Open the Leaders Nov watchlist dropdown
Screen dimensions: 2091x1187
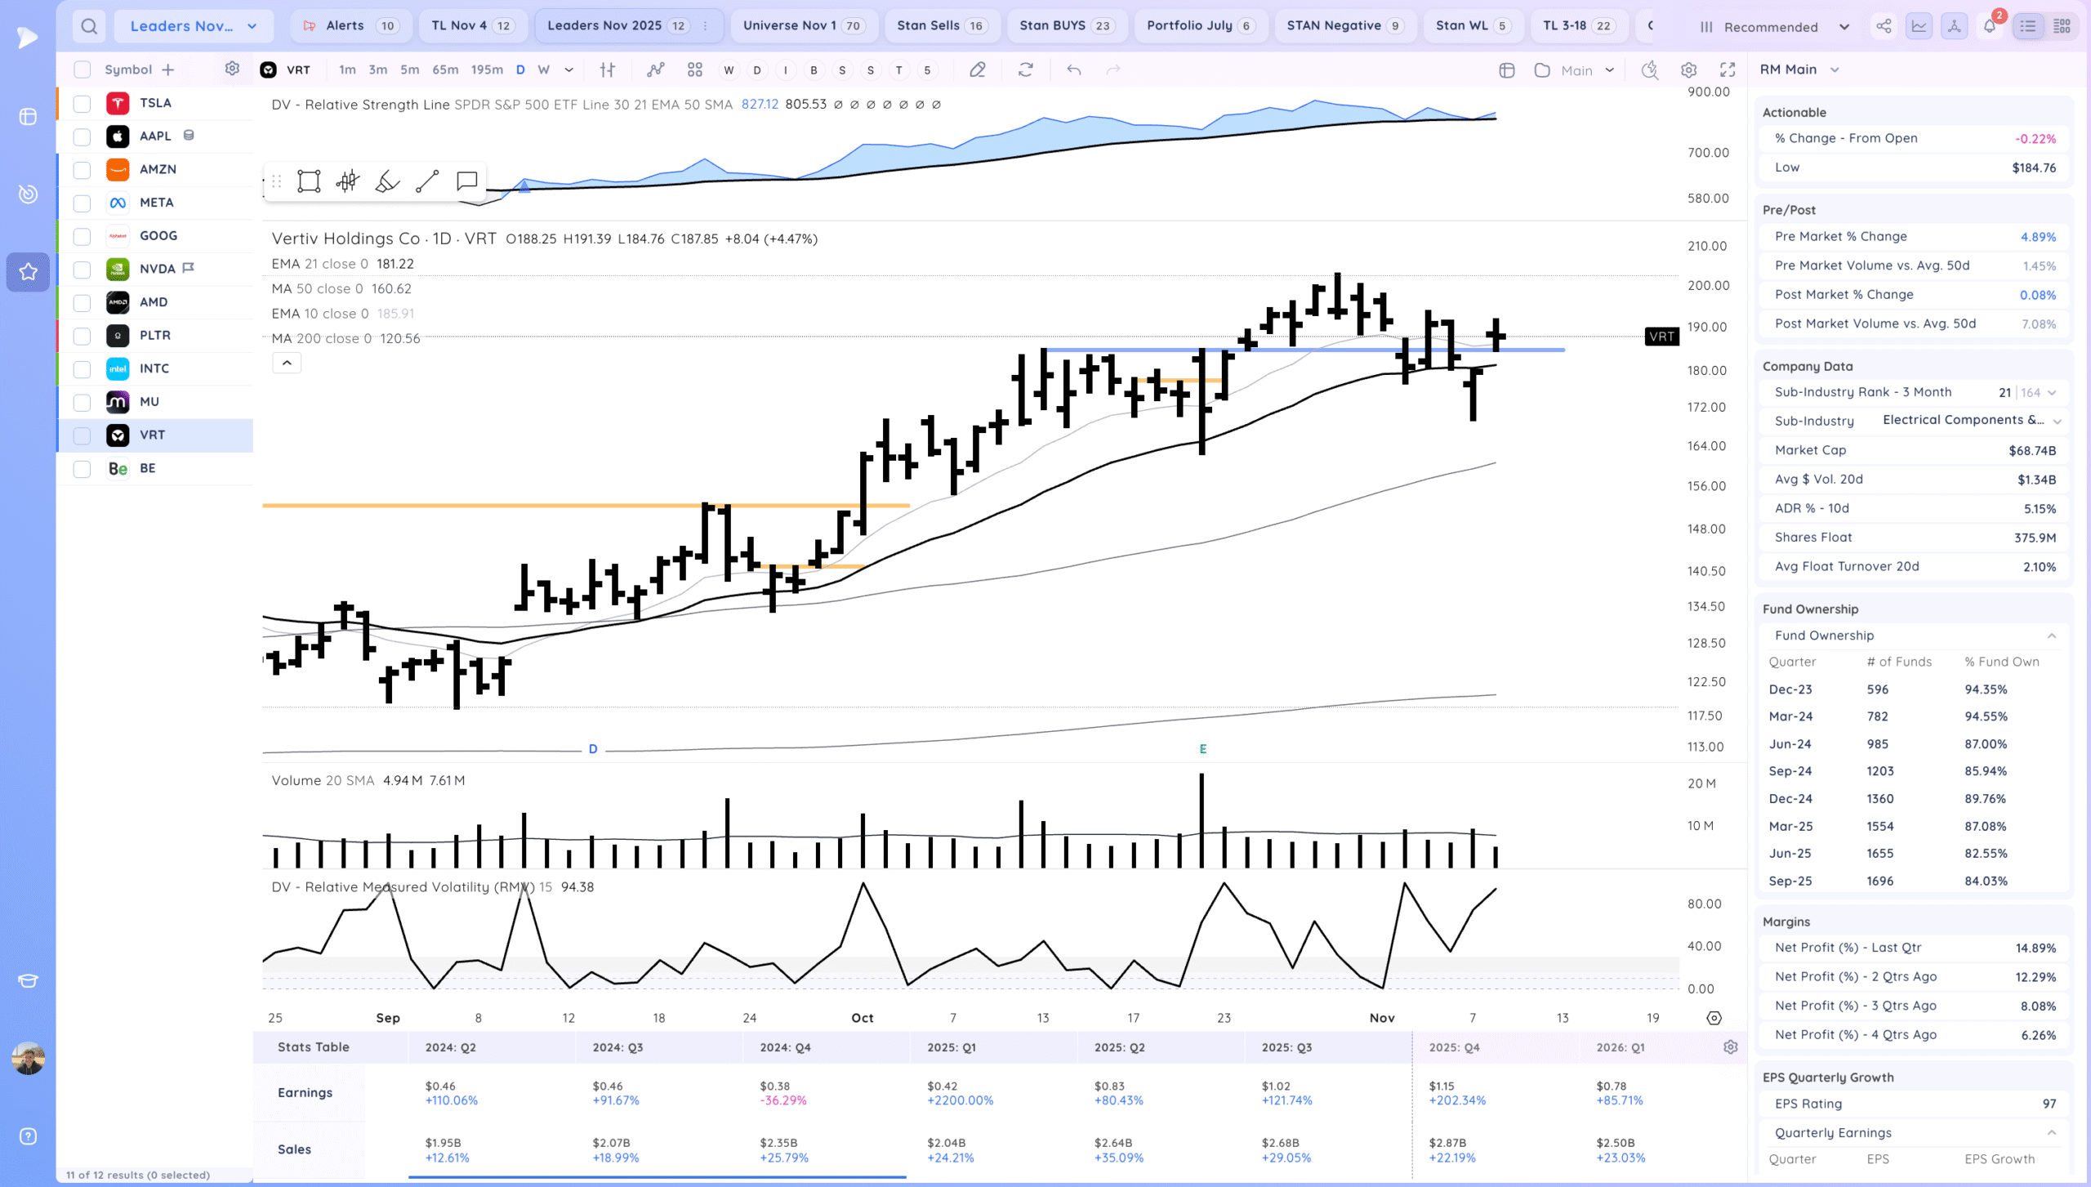tap(194, 26)
